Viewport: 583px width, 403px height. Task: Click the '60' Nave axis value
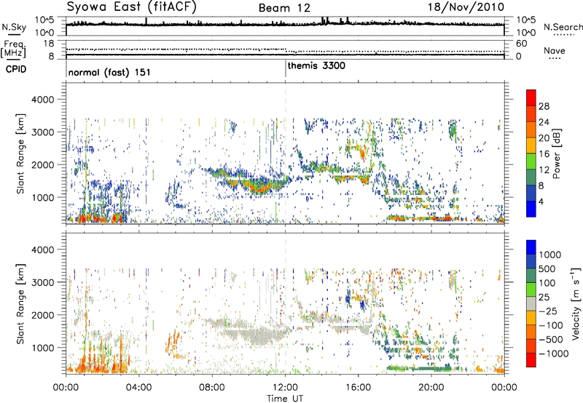click(x=521, y=44)
